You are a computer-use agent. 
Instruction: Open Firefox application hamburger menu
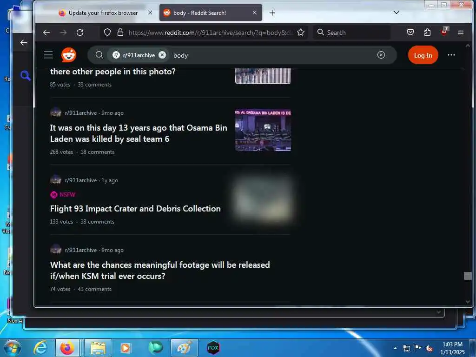(461, 32)
